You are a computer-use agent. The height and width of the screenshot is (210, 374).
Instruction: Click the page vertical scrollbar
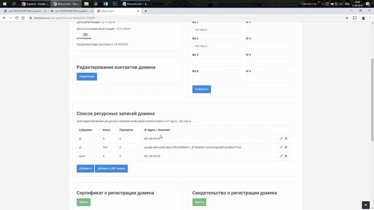[372, 100]
